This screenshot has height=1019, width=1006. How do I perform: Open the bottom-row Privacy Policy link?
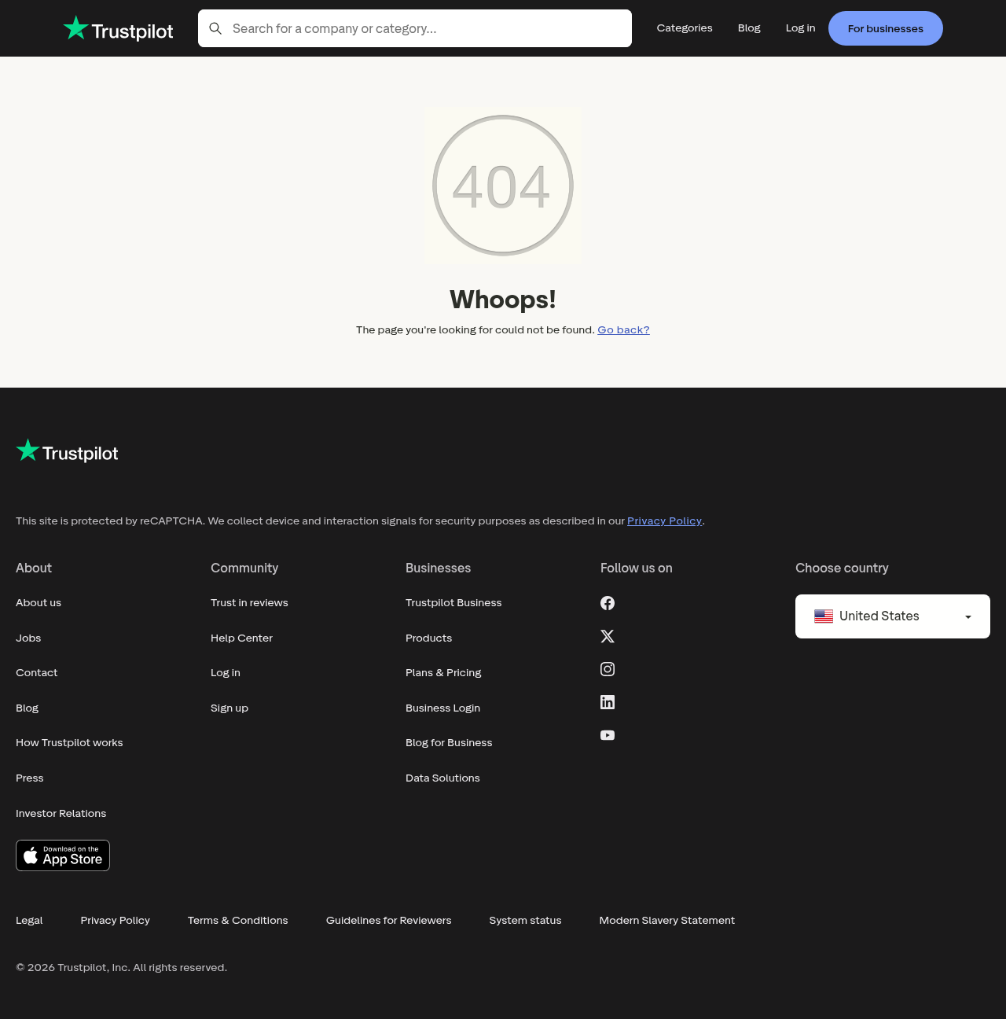(x=115, y=920)
